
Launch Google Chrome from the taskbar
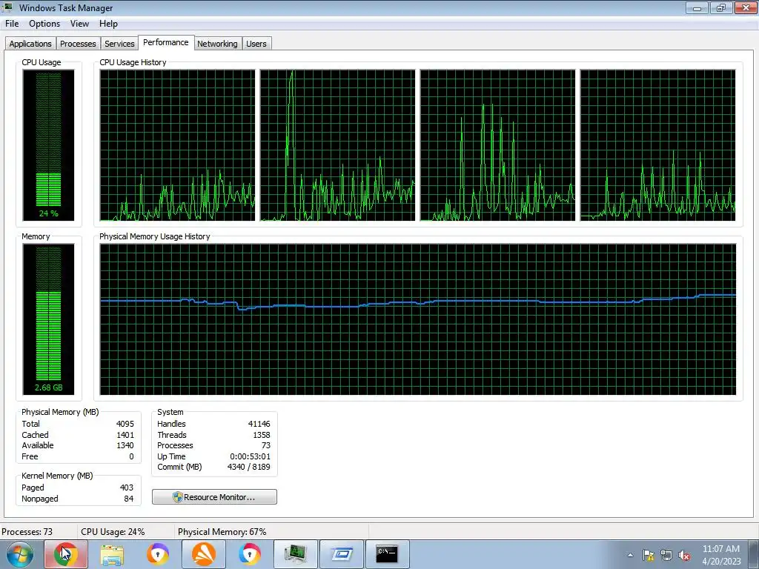pos(66,554)
